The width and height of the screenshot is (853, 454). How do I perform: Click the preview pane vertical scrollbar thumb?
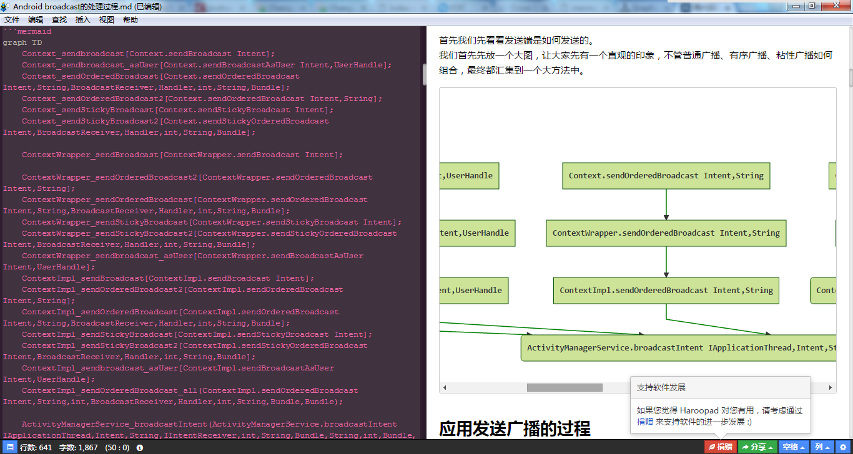850,78
